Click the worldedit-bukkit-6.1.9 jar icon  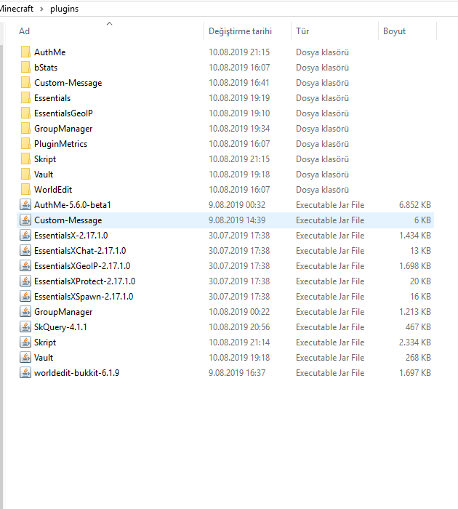tap(25, 372)
